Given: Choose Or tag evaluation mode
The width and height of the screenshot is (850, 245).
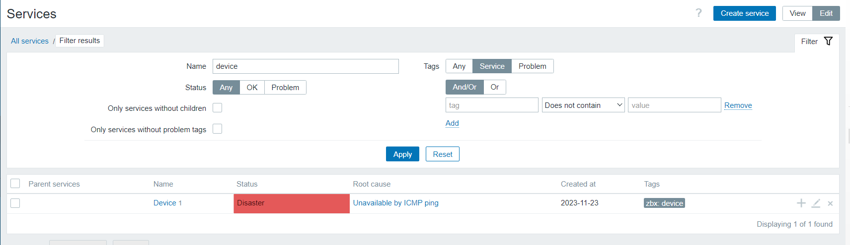Looking at the screenshot, I should [494, 87].
